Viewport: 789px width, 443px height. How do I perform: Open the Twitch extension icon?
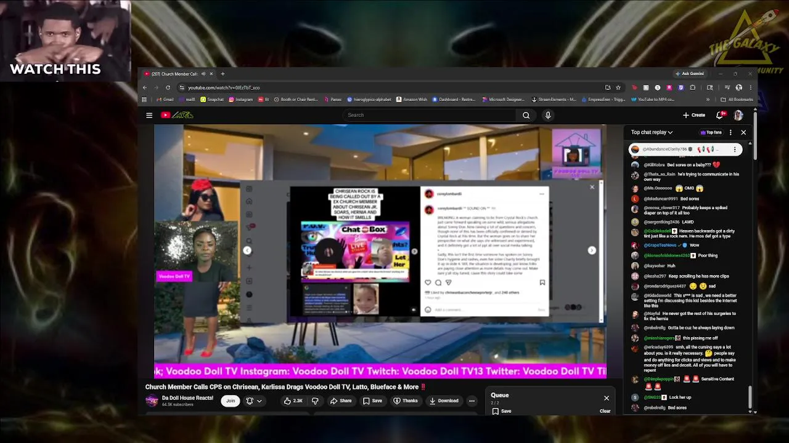[681, 87]
